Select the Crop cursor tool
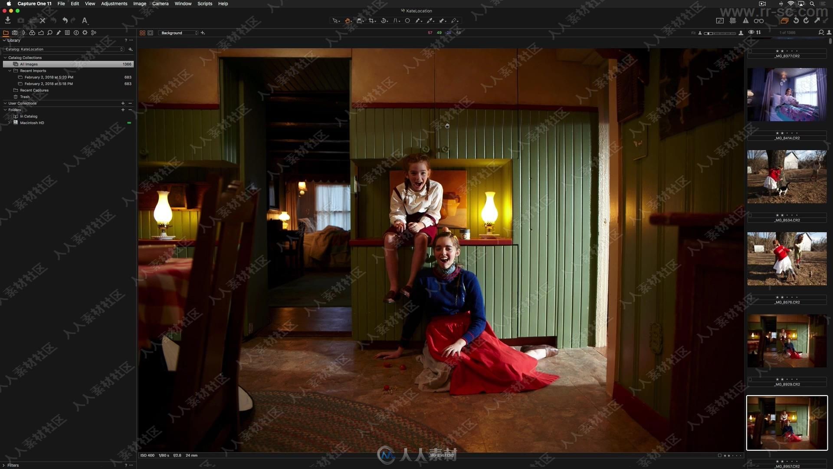This screenshot has height=469, width=833. pos(372,20)
